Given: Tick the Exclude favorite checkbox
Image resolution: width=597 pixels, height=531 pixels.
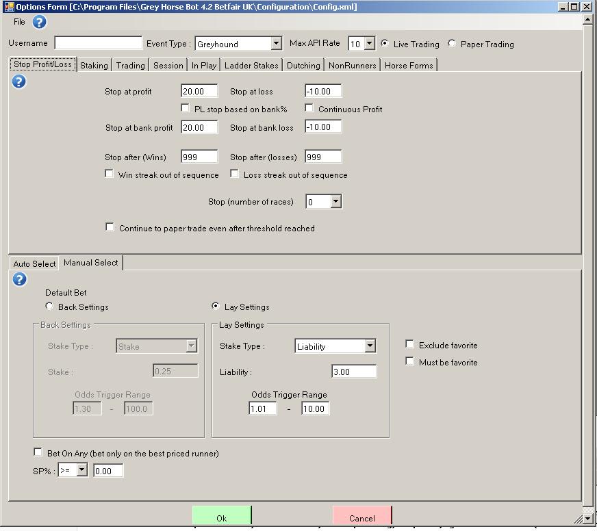Looking at the screenshot, I should point(409,344).
